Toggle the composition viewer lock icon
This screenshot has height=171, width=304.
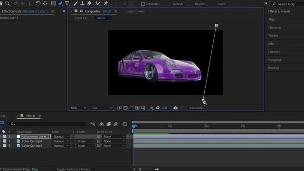[81, 11]
